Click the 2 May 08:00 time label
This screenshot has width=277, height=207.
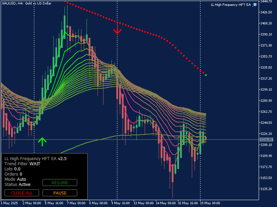click(32, 203)
